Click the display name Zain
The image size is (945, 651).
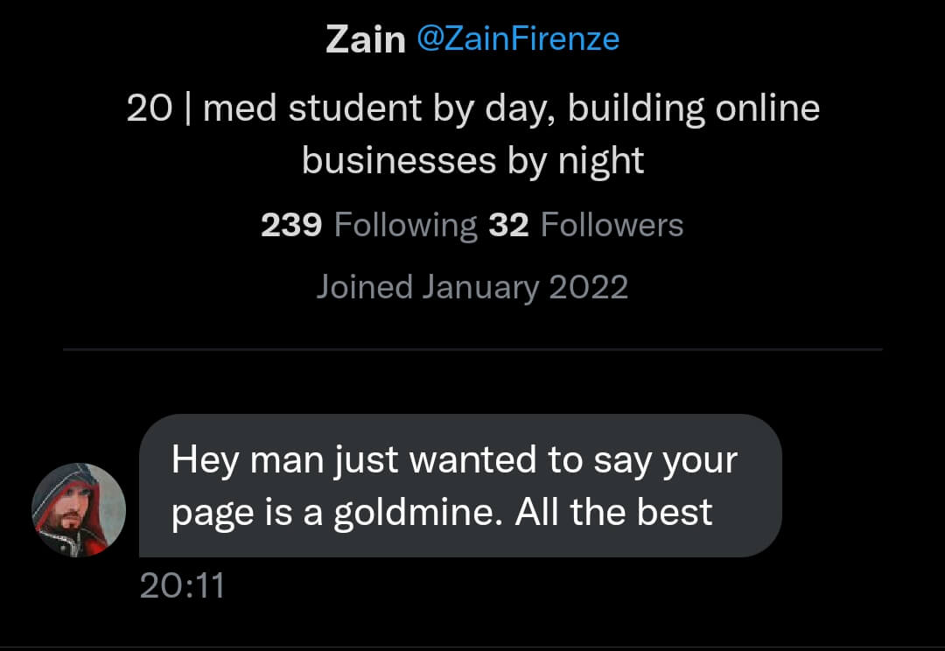pyautogui.click(x=365, y=38)
